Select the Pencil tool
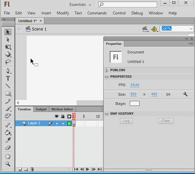The width and height of the screenshot is (195, 174). click(8, 101)
